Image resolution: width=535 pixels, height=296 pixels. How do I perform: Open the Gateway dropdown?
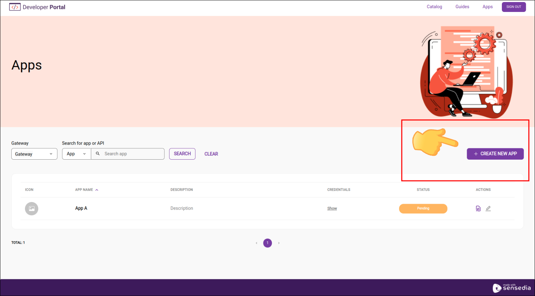[34, 154]
